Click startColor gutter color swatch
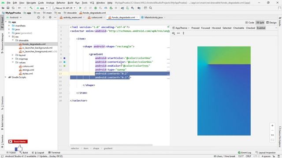The height and width of the screenshot is (158, 282). click(x=64, y=58)
